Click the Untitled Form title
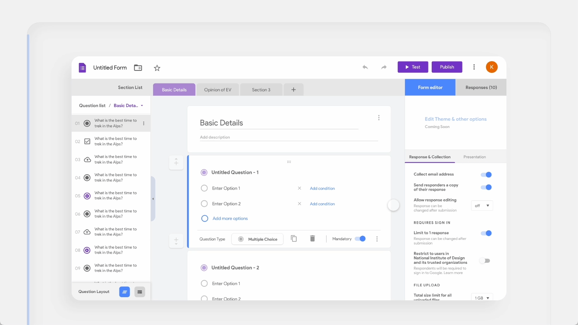 pyautogui.click(x=110, y=68)
